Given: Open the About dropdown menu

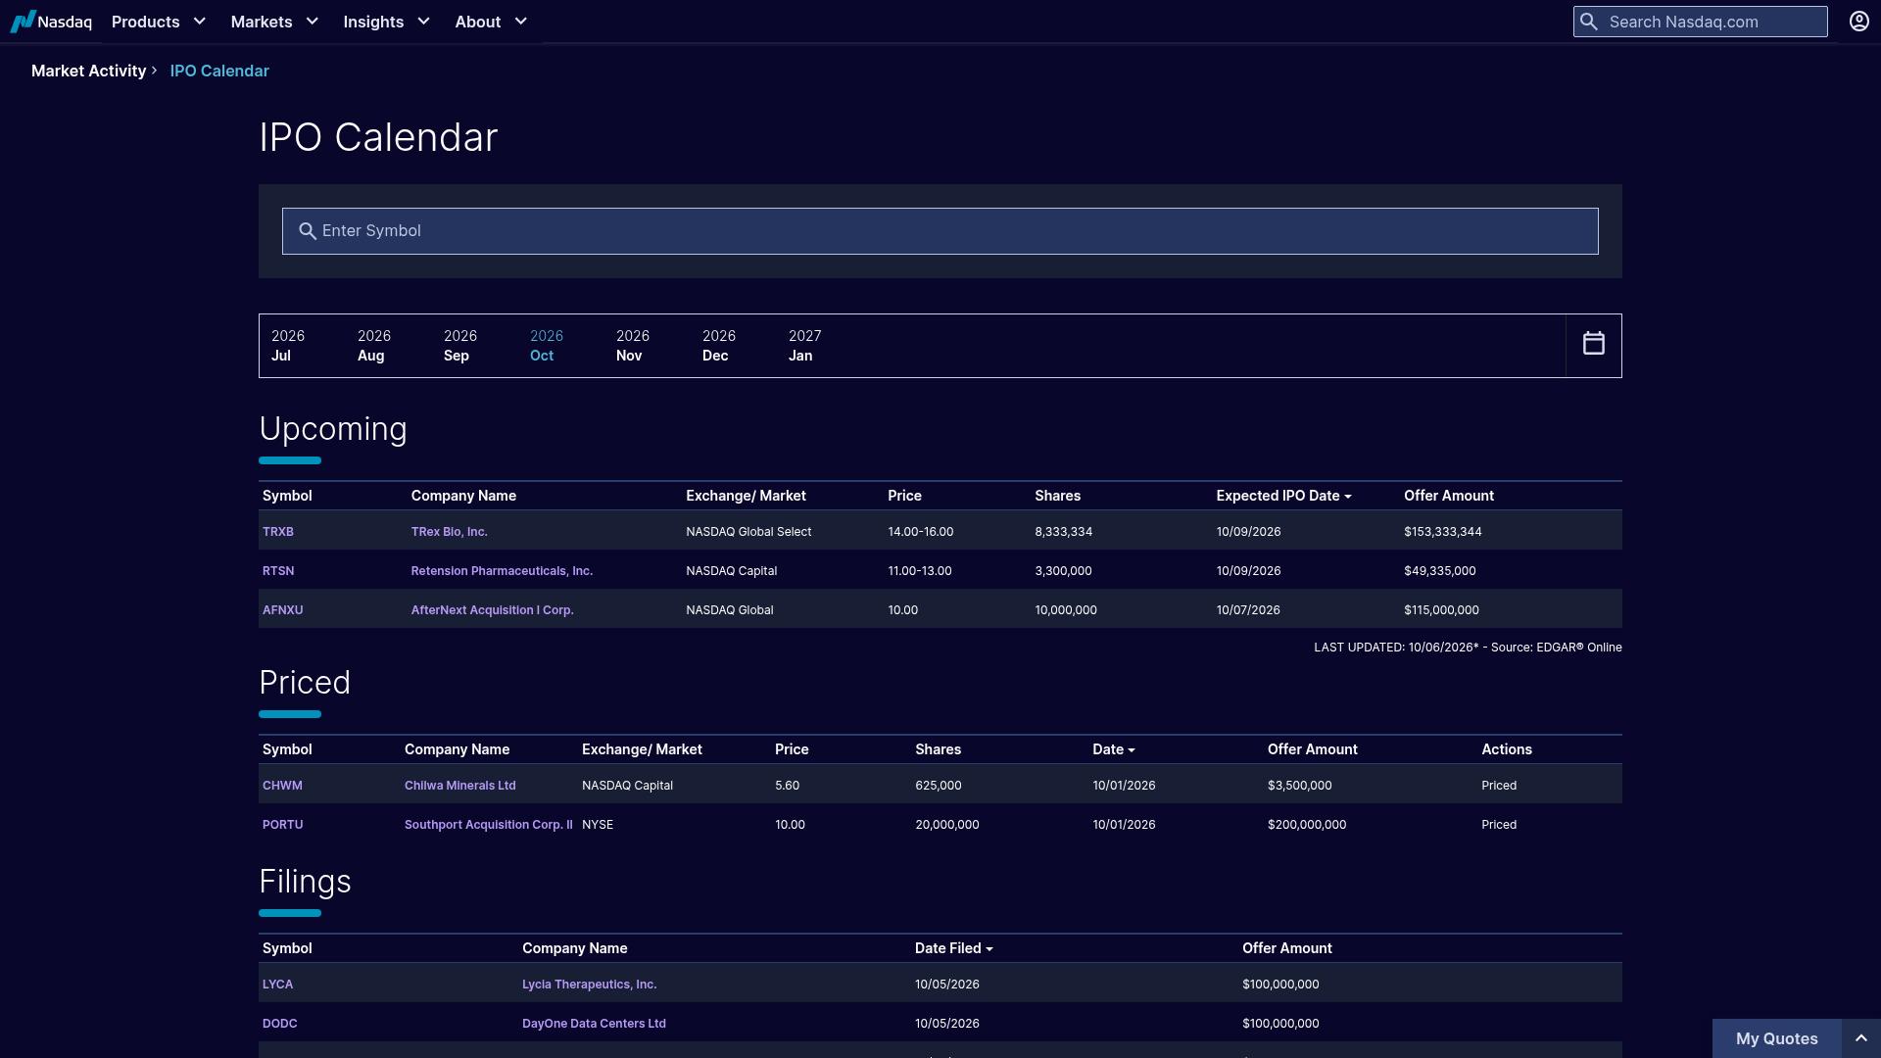Looking at the screenshot, I should coord(491,22).
